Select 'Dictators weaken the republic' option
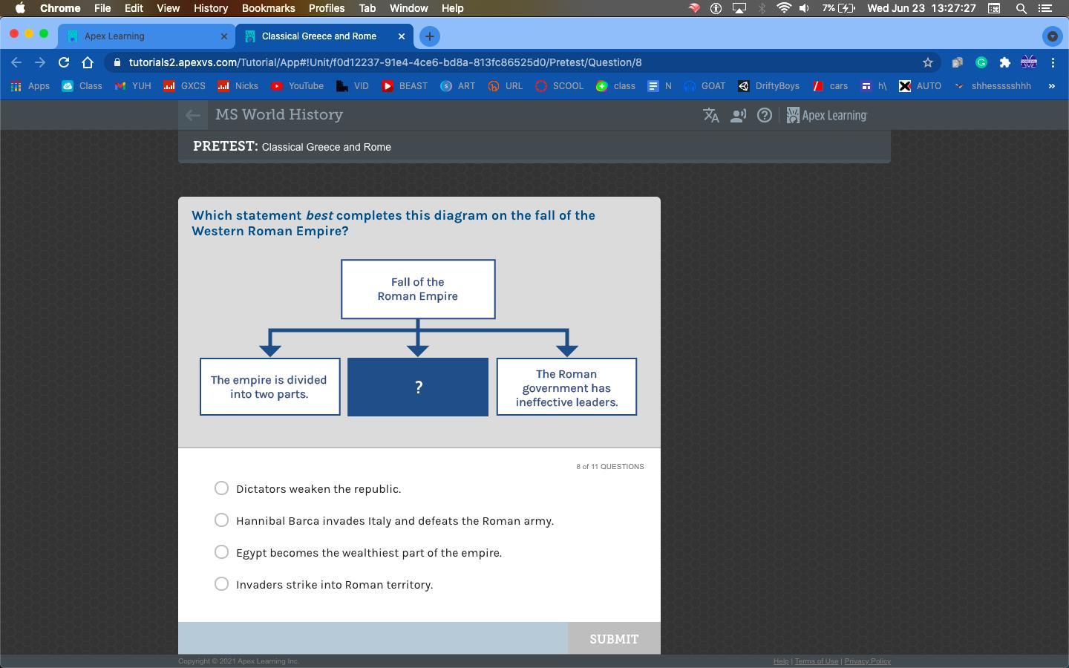This screenshot has height=668, width=1069. tap(221, 488)
